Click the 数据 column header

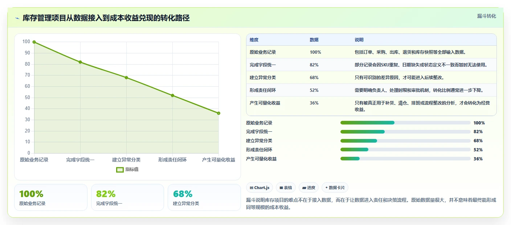pyautogui.click(x=314, y=40)
